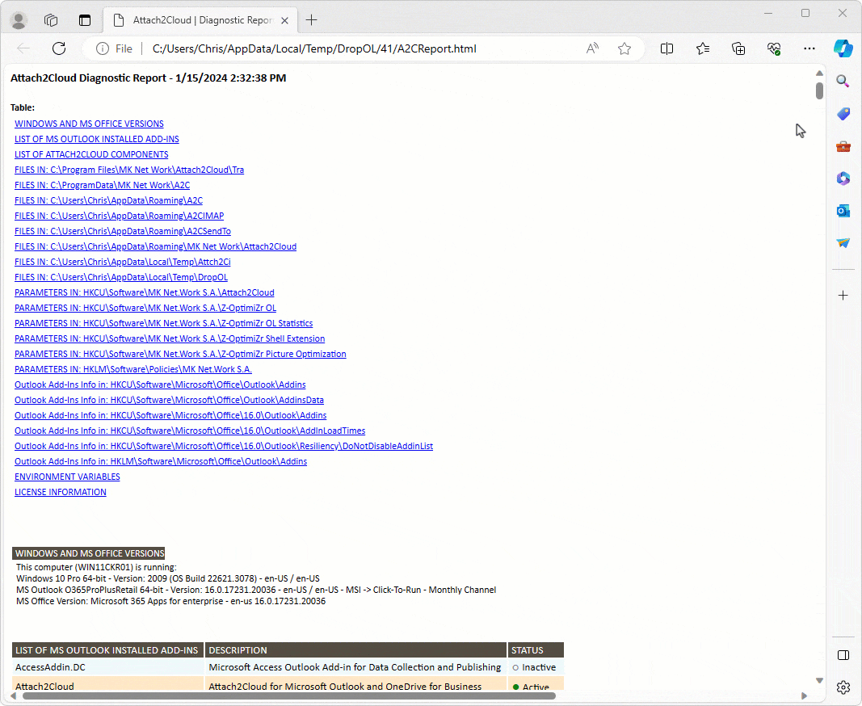Open PARAMETERS IN Z-OptimiZr OL Statistics link
Screen dimensions: 862x706
[x=164, y=324]
